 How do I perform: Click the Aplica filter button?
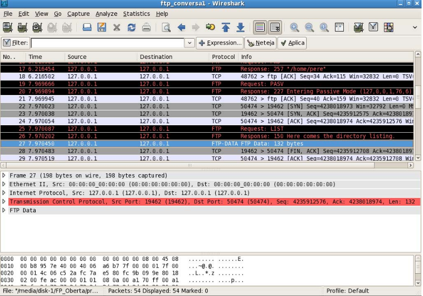292,43
